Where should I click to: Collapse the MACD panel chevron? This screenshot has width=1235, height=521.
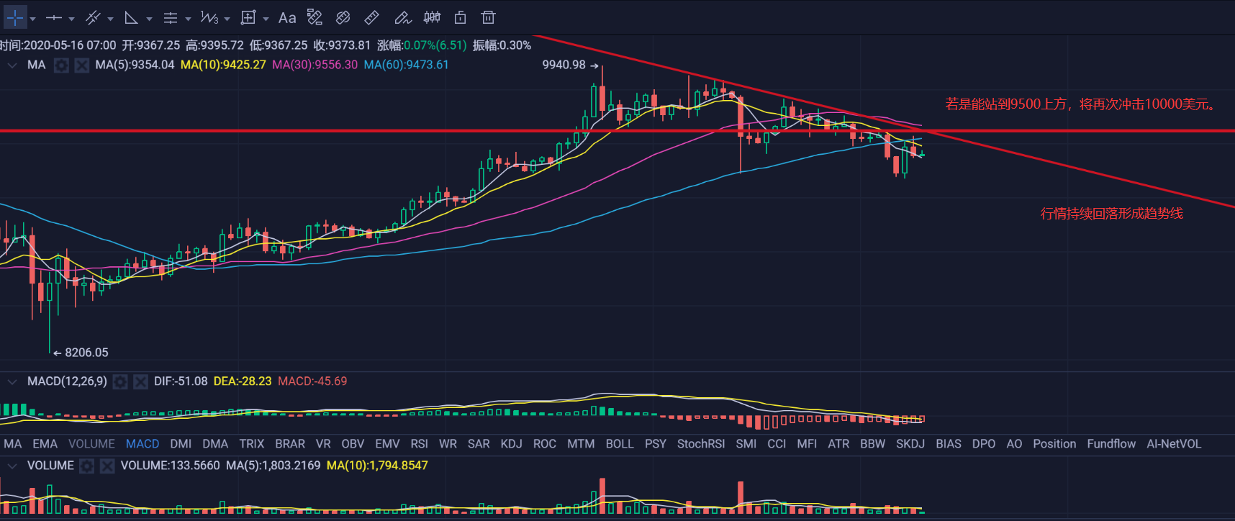point(12,381)
